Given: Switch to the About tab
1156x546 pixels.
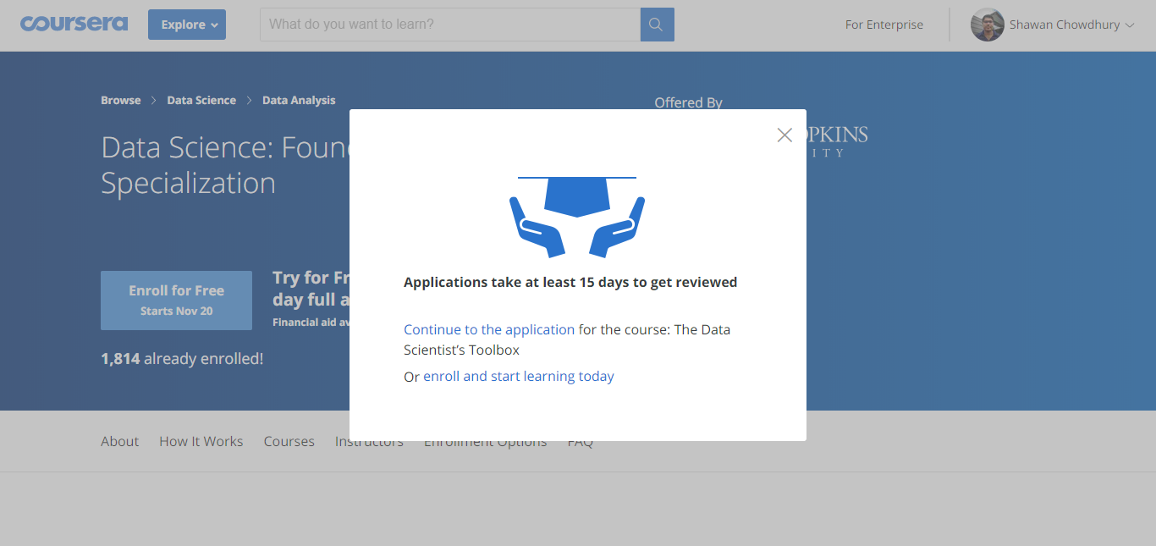Looking at the screenshot, I should (119, 441).
